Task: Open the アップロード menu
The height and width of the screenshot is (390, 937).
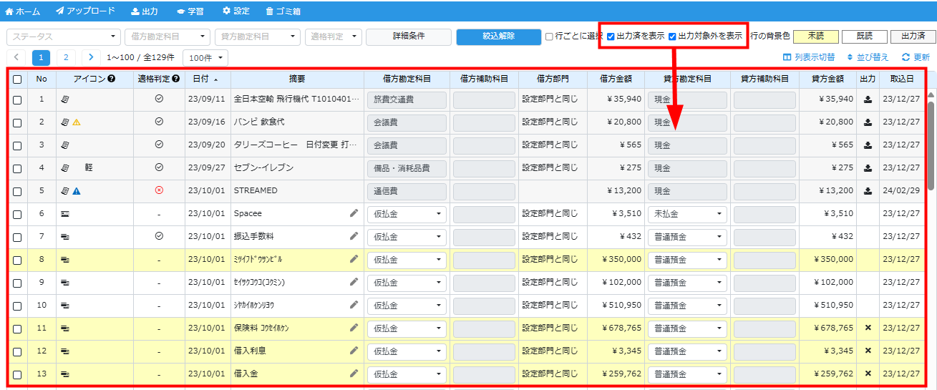Action: pos(85,11)
